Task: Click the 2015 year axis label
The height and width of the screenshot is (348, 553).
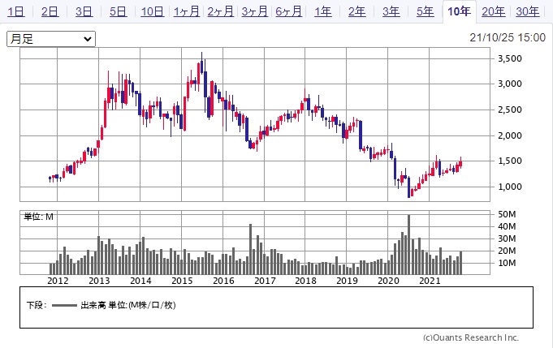Action: (x=182, y=281)
